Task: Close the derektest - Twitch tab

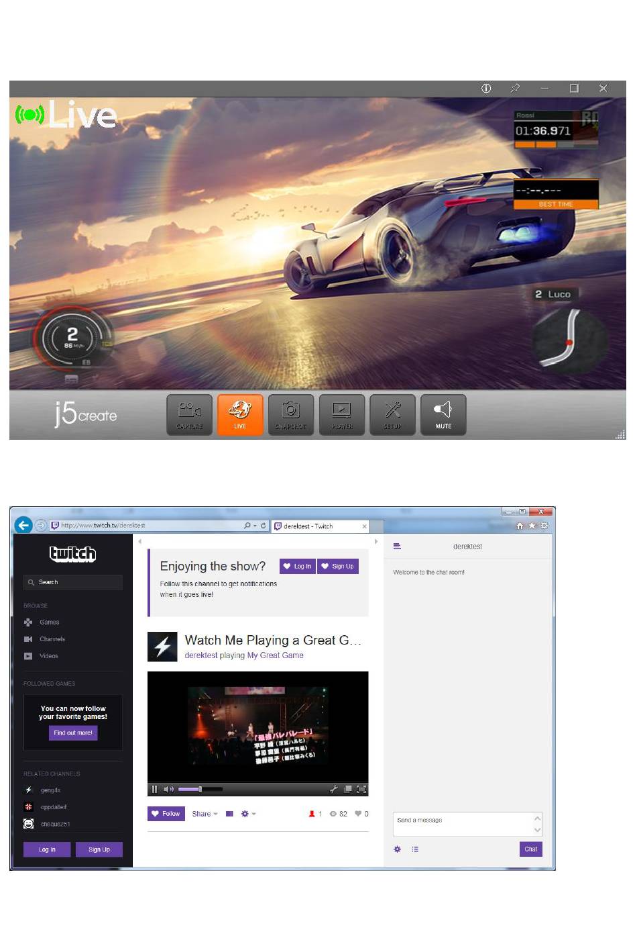Action: click(x=364, y=526)
